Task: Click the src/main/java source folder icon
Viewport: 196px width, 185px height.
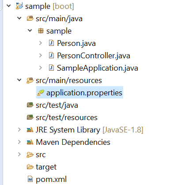Action: [x=30, y=19]
